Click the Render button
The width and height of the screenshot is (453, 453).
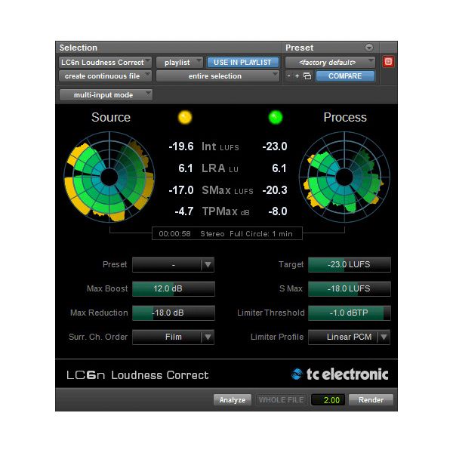tap(371, 400)
